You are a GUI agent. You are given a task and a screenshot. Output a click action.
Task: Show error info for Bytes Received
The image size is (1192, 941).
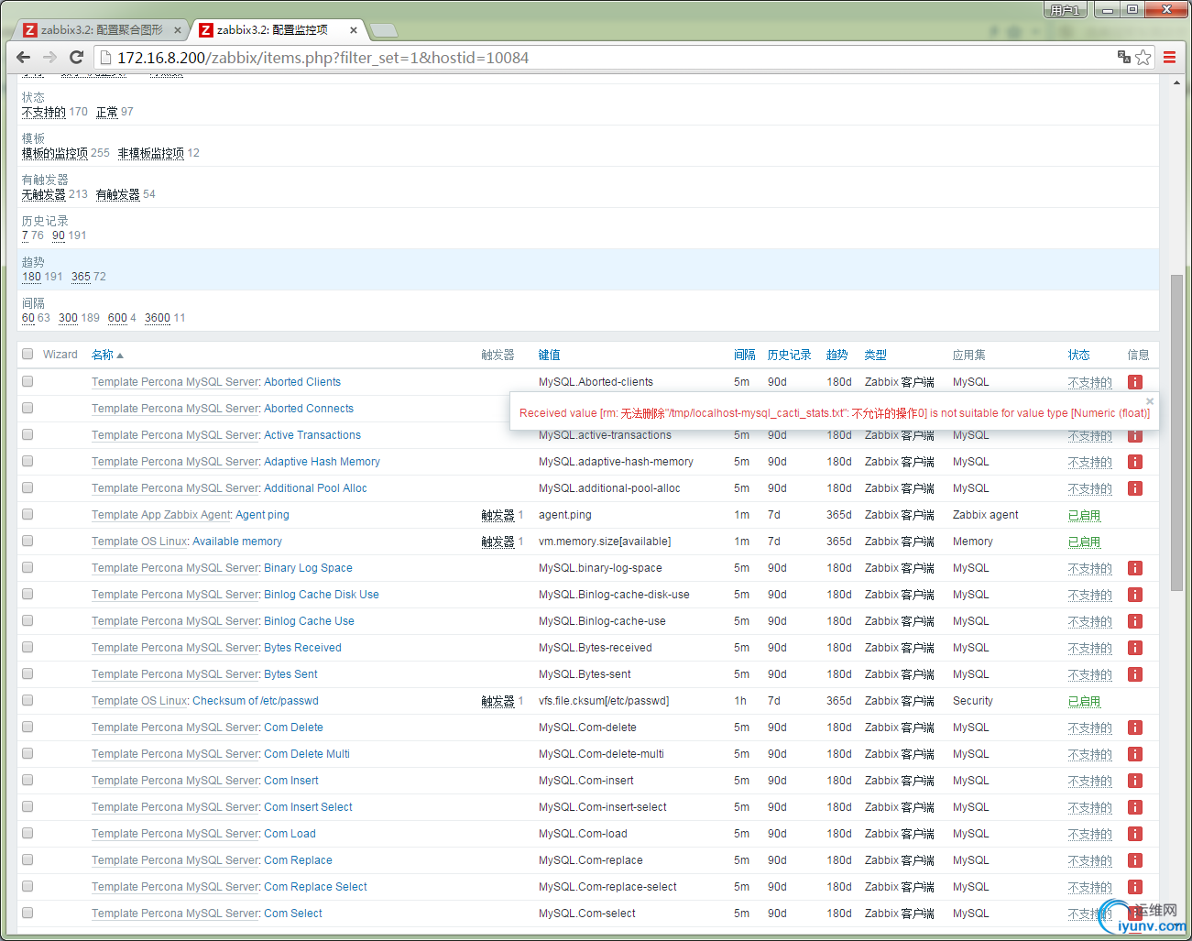(1135, 648)
